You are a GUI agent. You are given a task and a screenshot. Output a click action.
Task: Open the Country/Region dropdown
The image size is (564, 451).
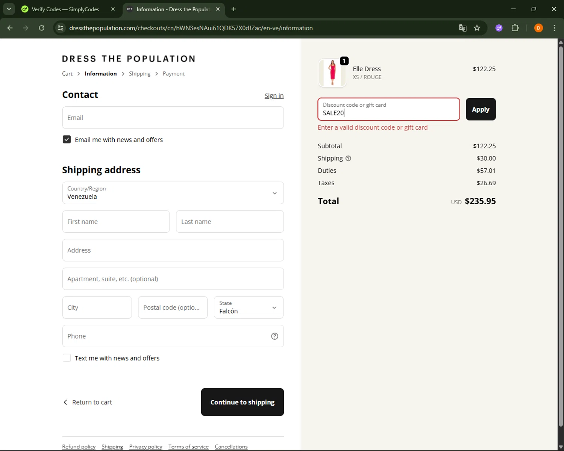pos(173,193)
